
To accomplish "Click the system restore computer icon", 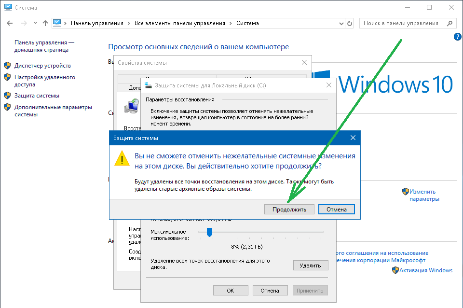I will coord(132,106).
